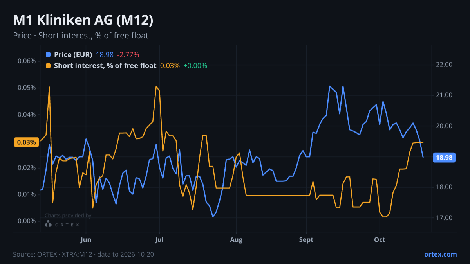This screenshot has height=264, width=470.
Task: Click the 18.00 right axis label
Action: pos(444,187)
